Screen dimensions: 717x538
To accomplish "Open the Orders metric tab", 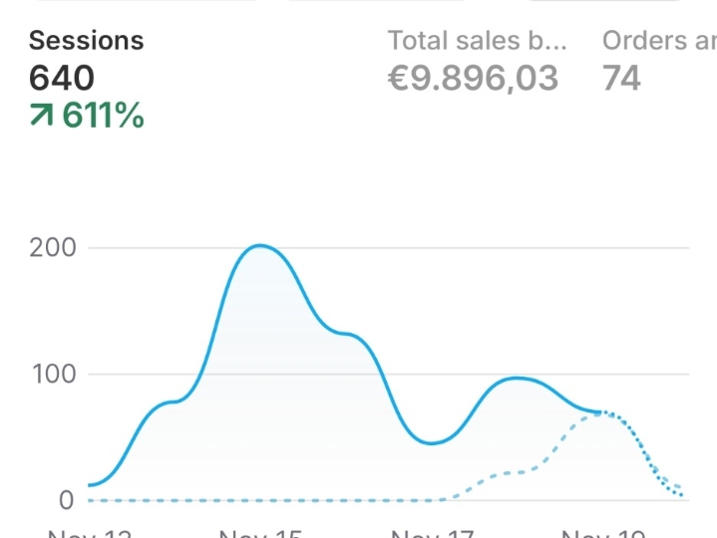I will pyautogui.click(x=658, y=41).
